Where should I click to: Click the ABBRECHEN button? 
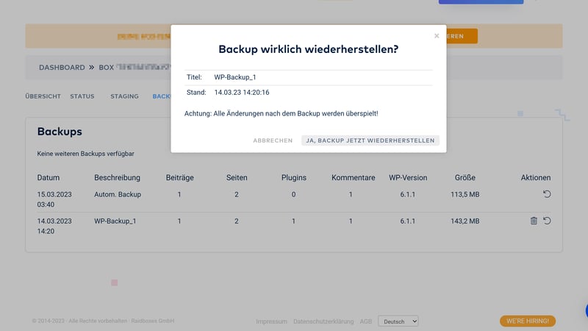pos(273,140)
